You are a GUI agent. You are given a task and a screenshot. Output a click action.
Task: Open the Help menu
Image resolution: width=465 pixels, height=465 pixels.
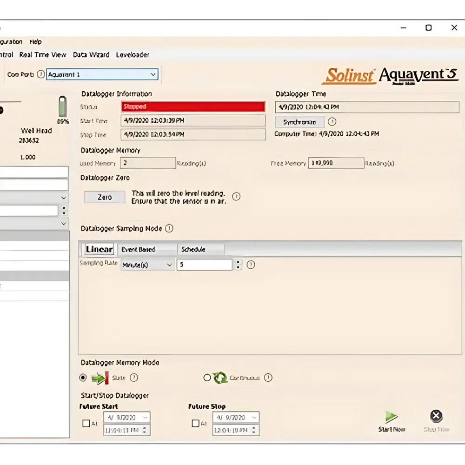click(x=35, y=42)
